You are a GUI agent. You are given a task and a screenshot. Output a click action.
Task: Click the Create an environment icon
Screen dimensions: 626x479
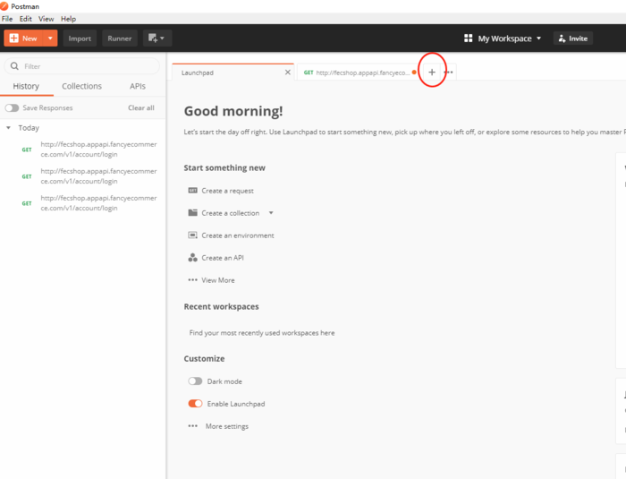click(192, 235)
